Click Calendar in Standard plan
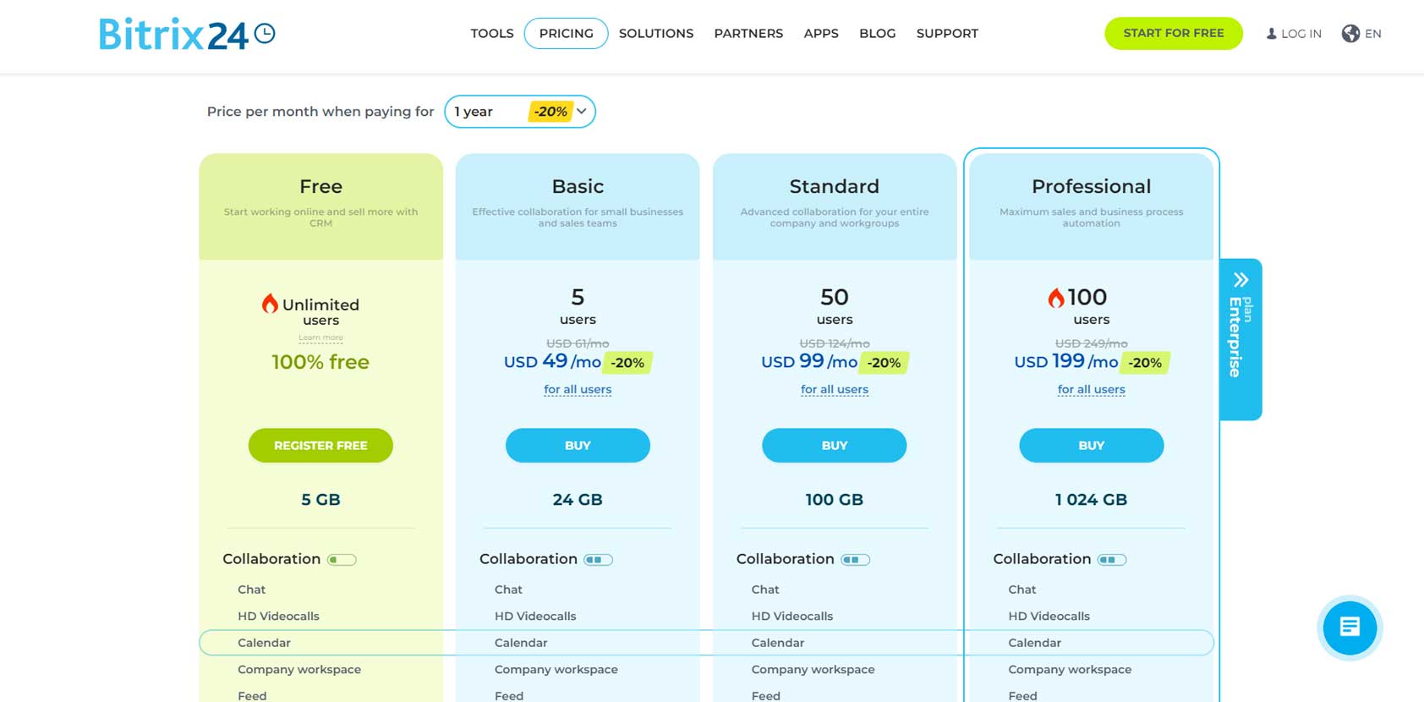Viewport: 1424px width, 702px height. coord(778,643)
